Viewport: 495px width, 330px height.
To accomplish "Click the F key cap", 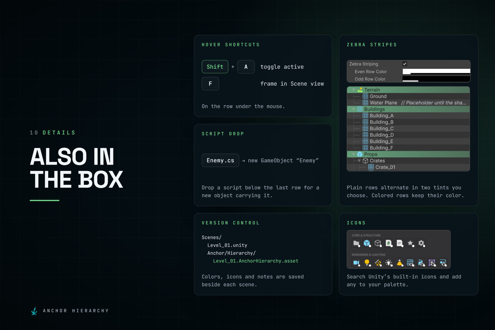I will 210,84.
